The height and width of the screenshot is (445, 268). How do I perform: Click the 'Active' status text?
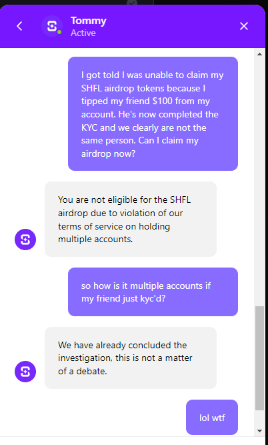coord(83,33)
